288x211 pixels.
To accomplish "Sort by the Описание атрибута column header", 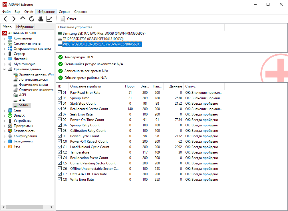I will (x=94, y=86).
